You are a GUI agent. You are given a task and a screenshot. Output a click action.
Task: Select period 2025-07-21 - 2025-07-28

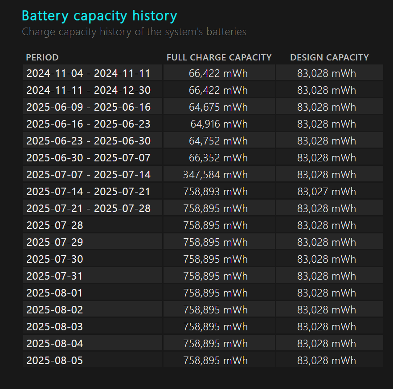[x=88, y=209]
